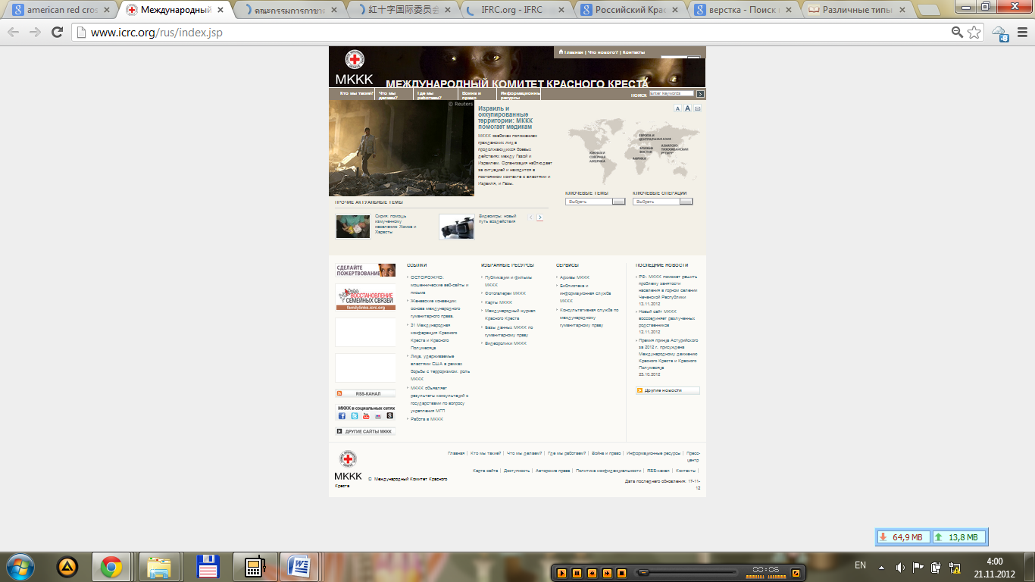Switch to the верстка - Поиск tab
The height and width of the screenshot is (582, 1035).
coord(746,10)
